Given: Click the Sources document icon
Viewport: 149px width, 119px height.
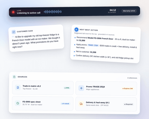Looking at the screenshot, I should [14, 77].
